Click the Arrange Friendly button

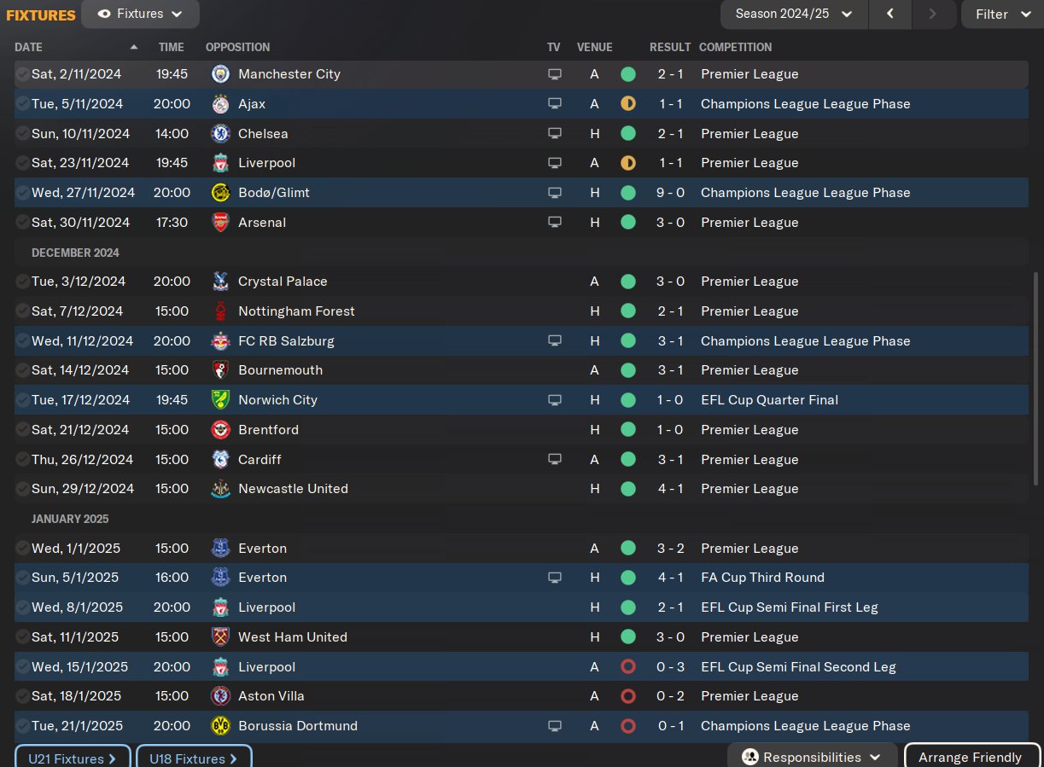point(972,757)
